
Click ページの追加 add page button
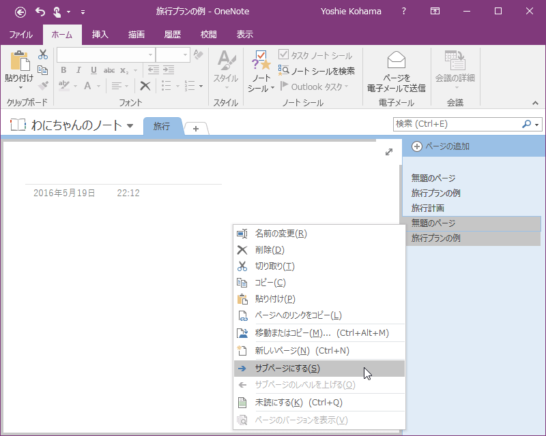point(440,146)
